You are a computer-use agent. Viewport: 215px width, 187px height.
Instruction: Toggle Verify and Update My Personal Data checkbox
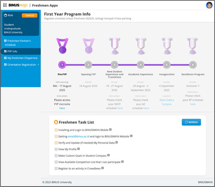(56, 143)
